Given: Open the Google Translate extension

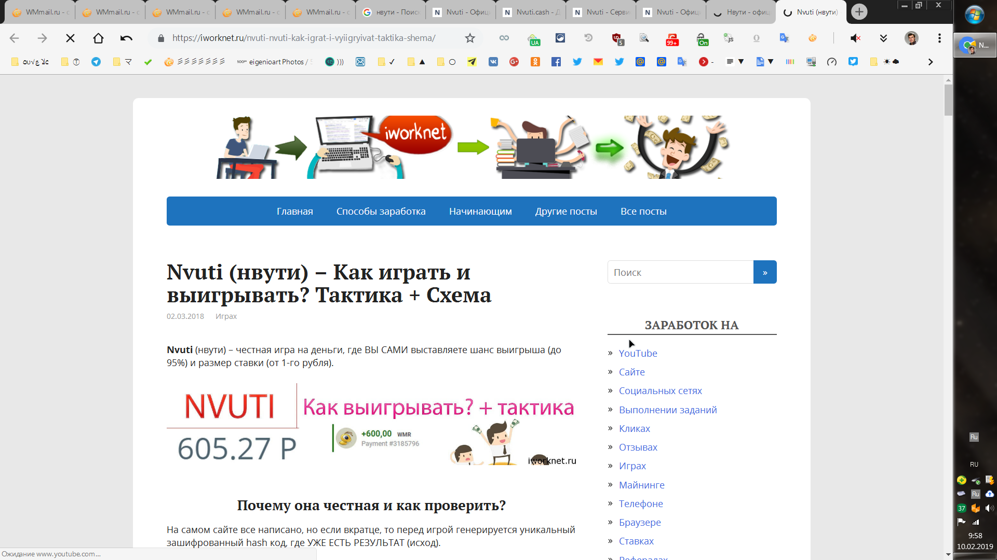Looking at the screenshot, I should tap(785, 38).
